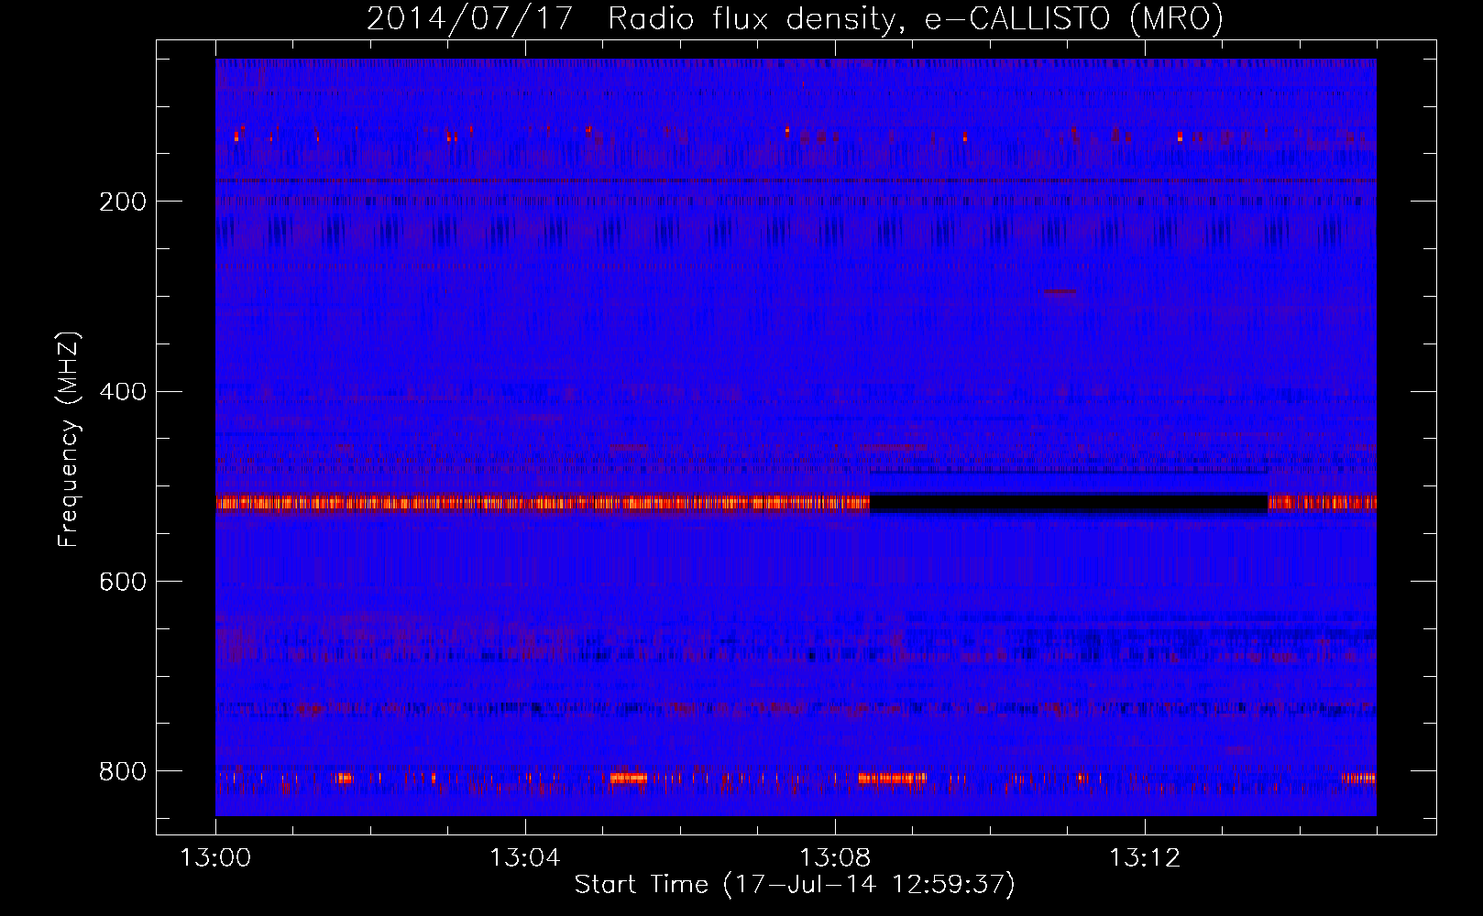Image resolution: width=1483 pixels, height=916 pixels.
Task: Click the Frequency (MHZ) axis title
Action: (69, 440)
